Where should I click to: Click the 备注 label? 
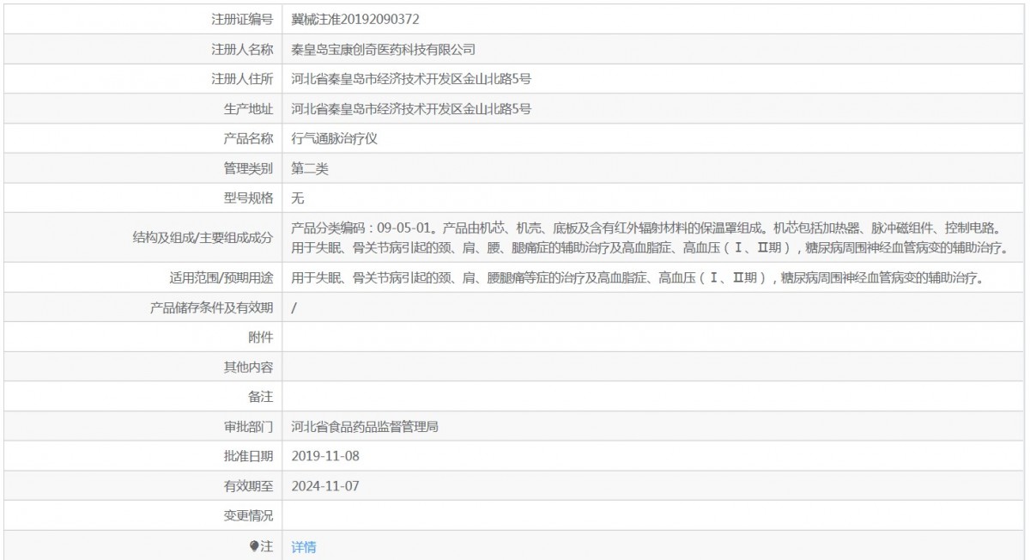tap(261, 397)
